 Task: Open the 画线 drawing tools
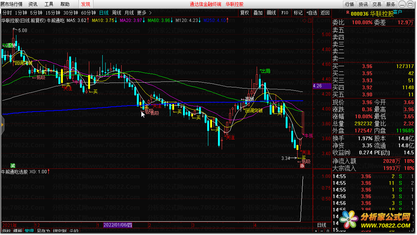(x=271, y=13)
